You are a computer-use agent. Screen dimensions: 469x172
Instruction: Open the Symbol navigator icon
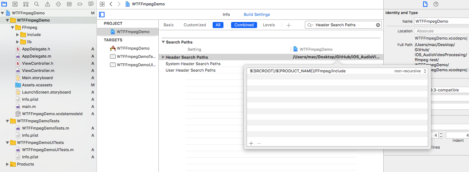click(x=26, y=4)
